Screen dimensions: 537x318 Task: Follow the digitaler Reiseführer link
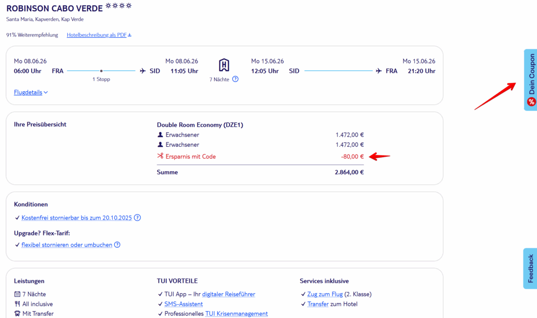click(x=228, y=294)
